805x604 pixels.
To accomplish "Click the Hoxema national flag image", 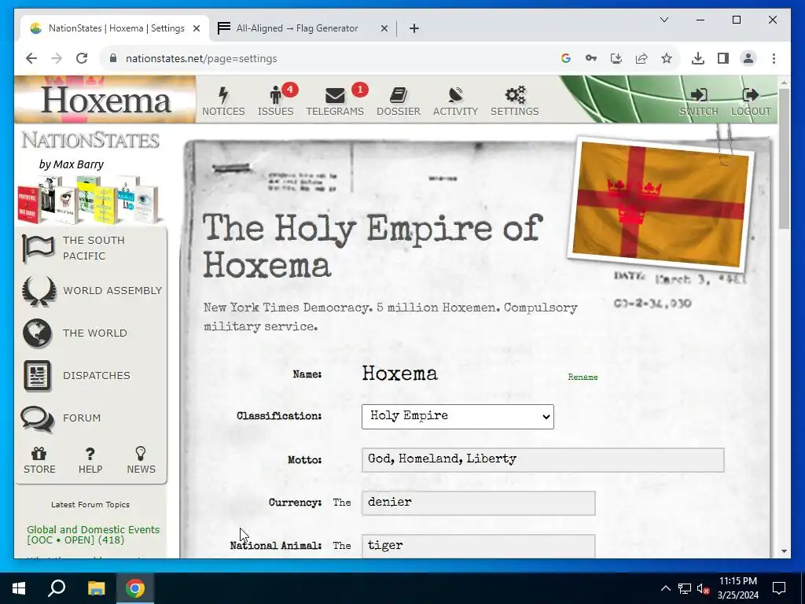I will 660,204.
